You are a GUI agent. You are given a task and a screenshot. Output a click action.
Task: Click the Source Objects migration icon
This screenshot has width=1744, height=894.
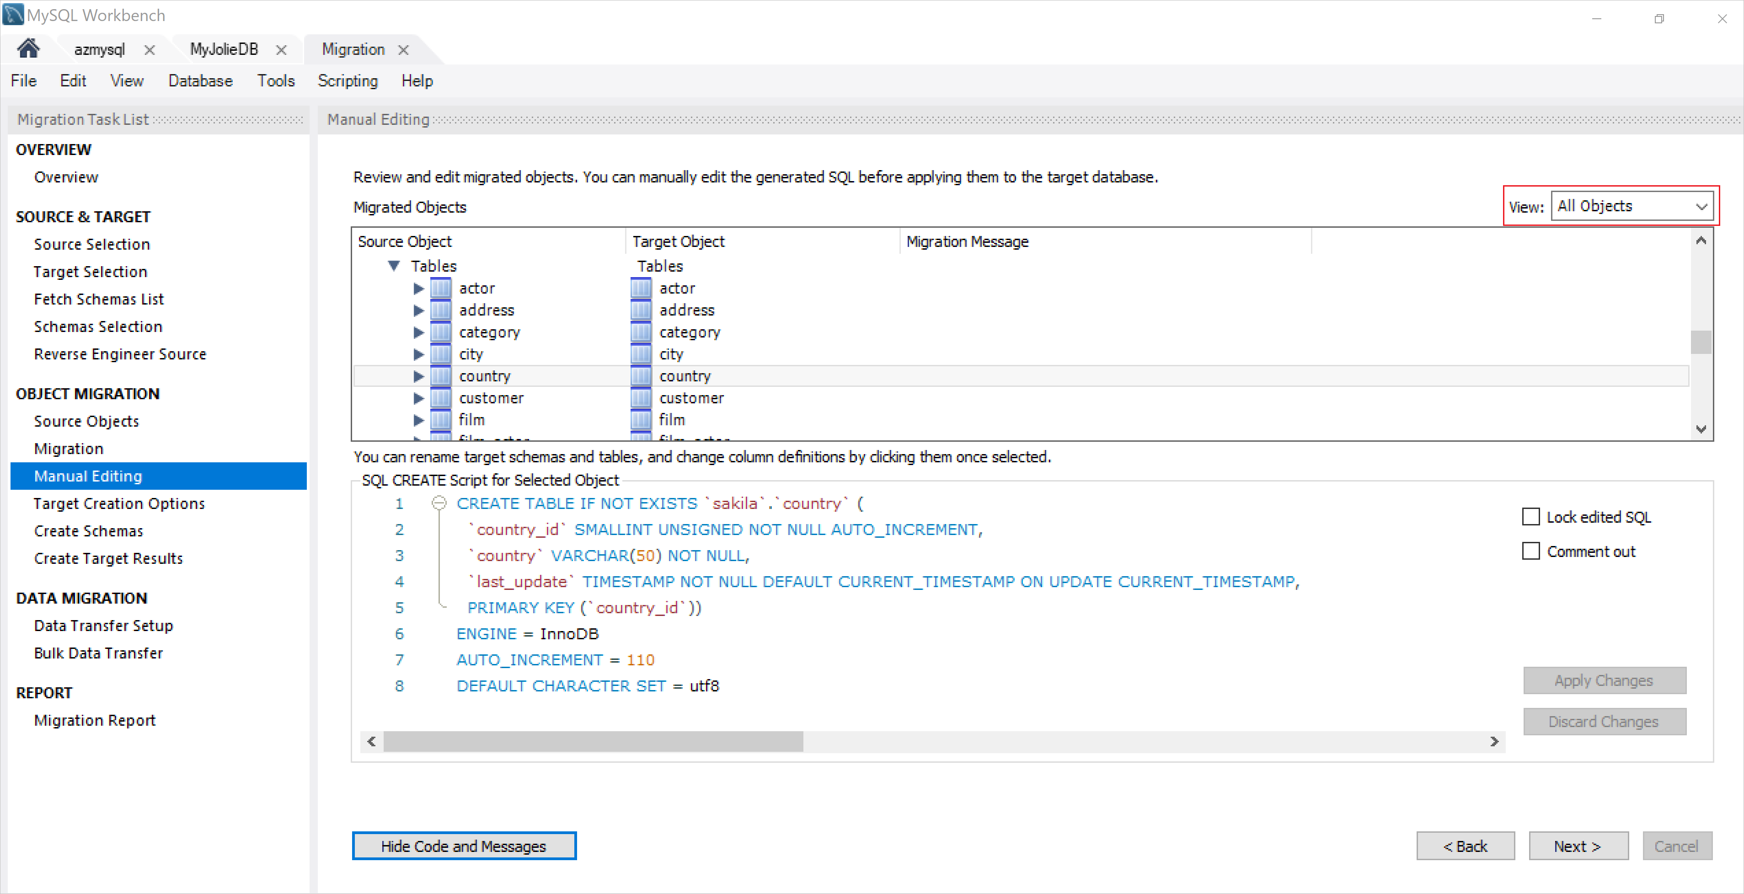tap(86, 421)
